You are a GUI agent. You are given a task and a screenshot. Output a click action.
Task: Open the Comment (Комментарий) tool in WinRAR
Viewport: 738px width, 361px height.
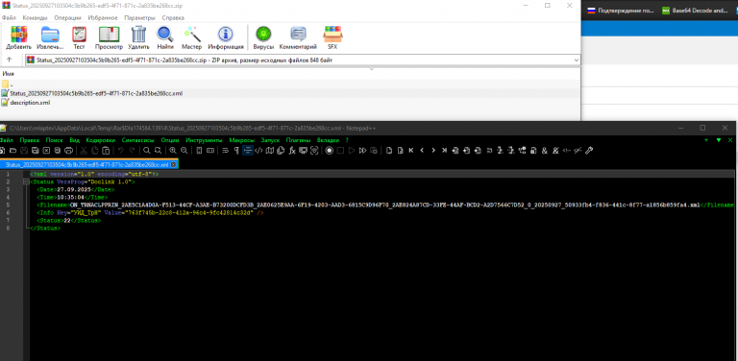298,37
